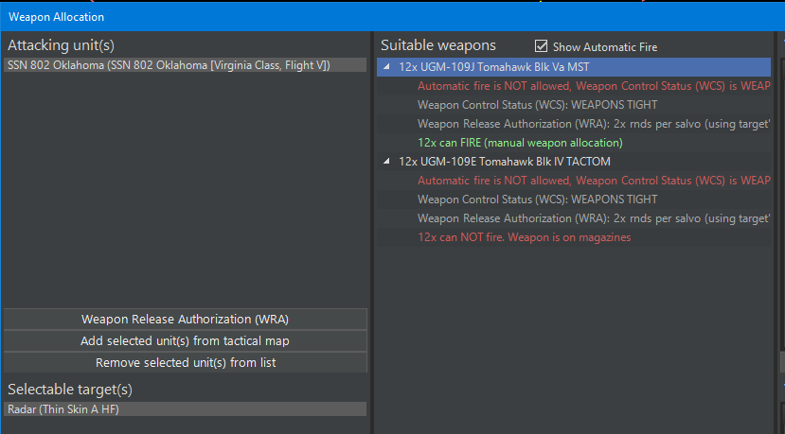This screenshot has height=434, width=785.
Task: Click WEAPONS TIGHT status row under UGM-109J
Action: pyautogui.click(x=537, y=105)
